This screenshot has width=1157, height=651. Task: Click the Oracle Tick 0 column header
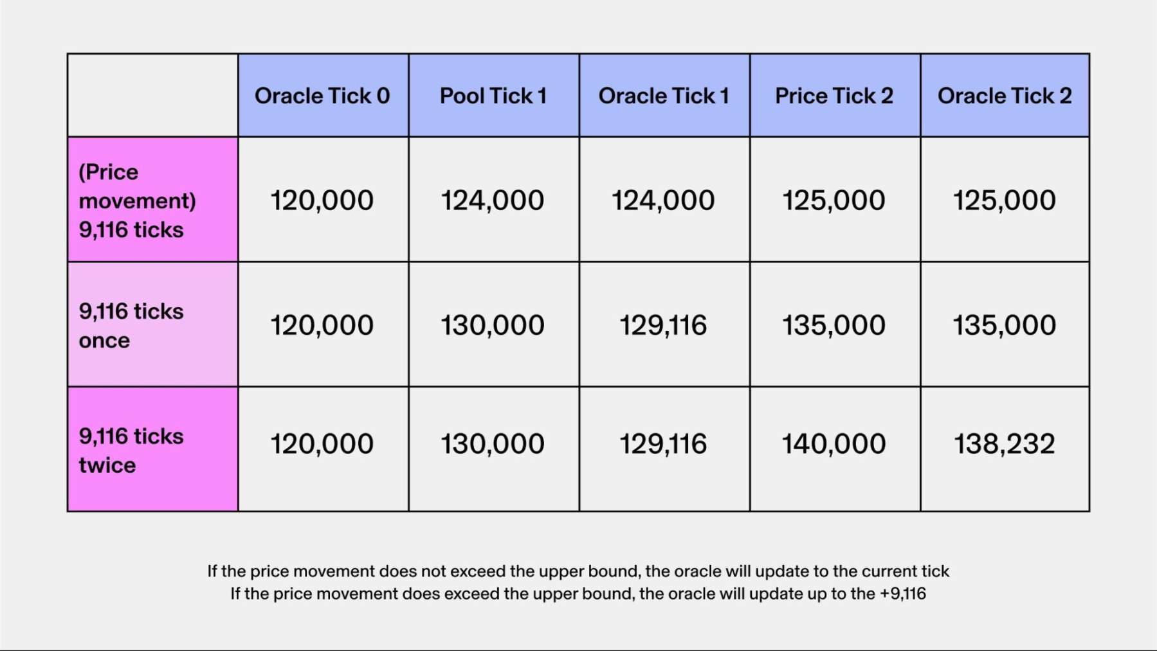pyautogui.click(x=322, y=96)
